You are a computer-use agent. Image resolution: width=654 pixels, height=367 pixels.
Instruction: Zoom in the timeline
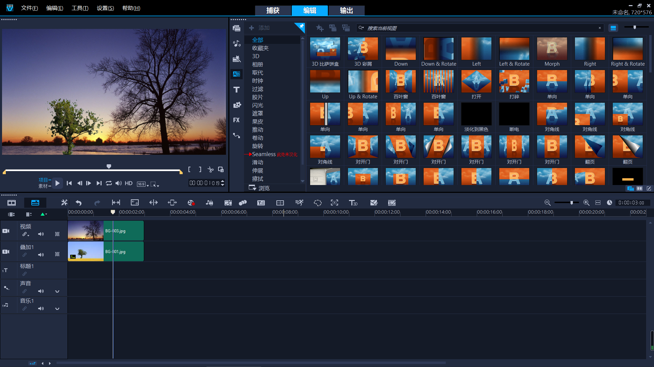click(x=586, y=203)
